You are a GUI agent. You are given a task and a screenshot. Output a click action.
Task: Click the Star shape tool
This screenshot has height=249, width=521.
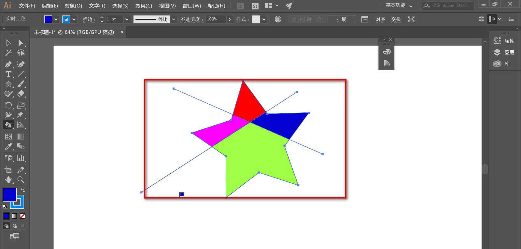pos(8,84)
